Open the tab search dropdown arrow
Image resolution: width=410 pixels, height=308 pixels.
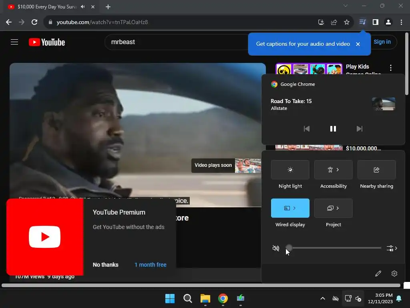click(346, 6)
